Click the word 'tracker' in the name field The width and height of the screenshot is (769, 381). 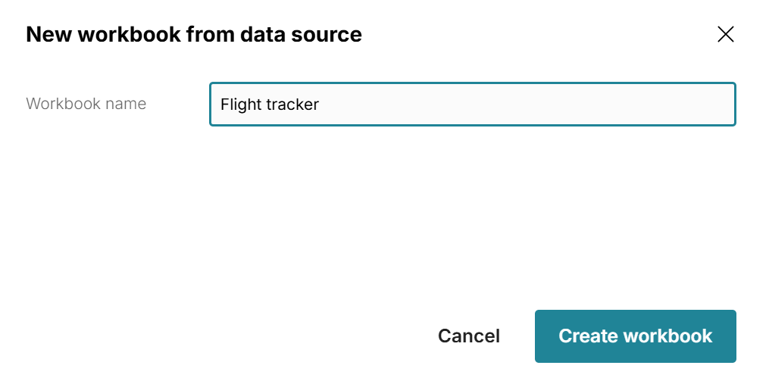tap(293, 104)
